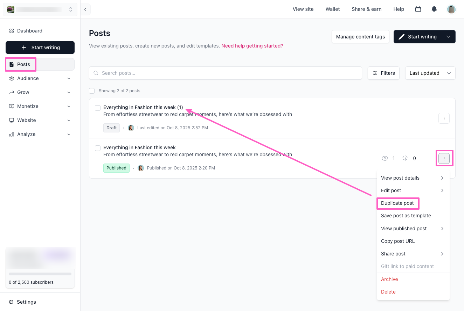
Task: Click the Manage content tags button
Action: [x=360, y=37]
